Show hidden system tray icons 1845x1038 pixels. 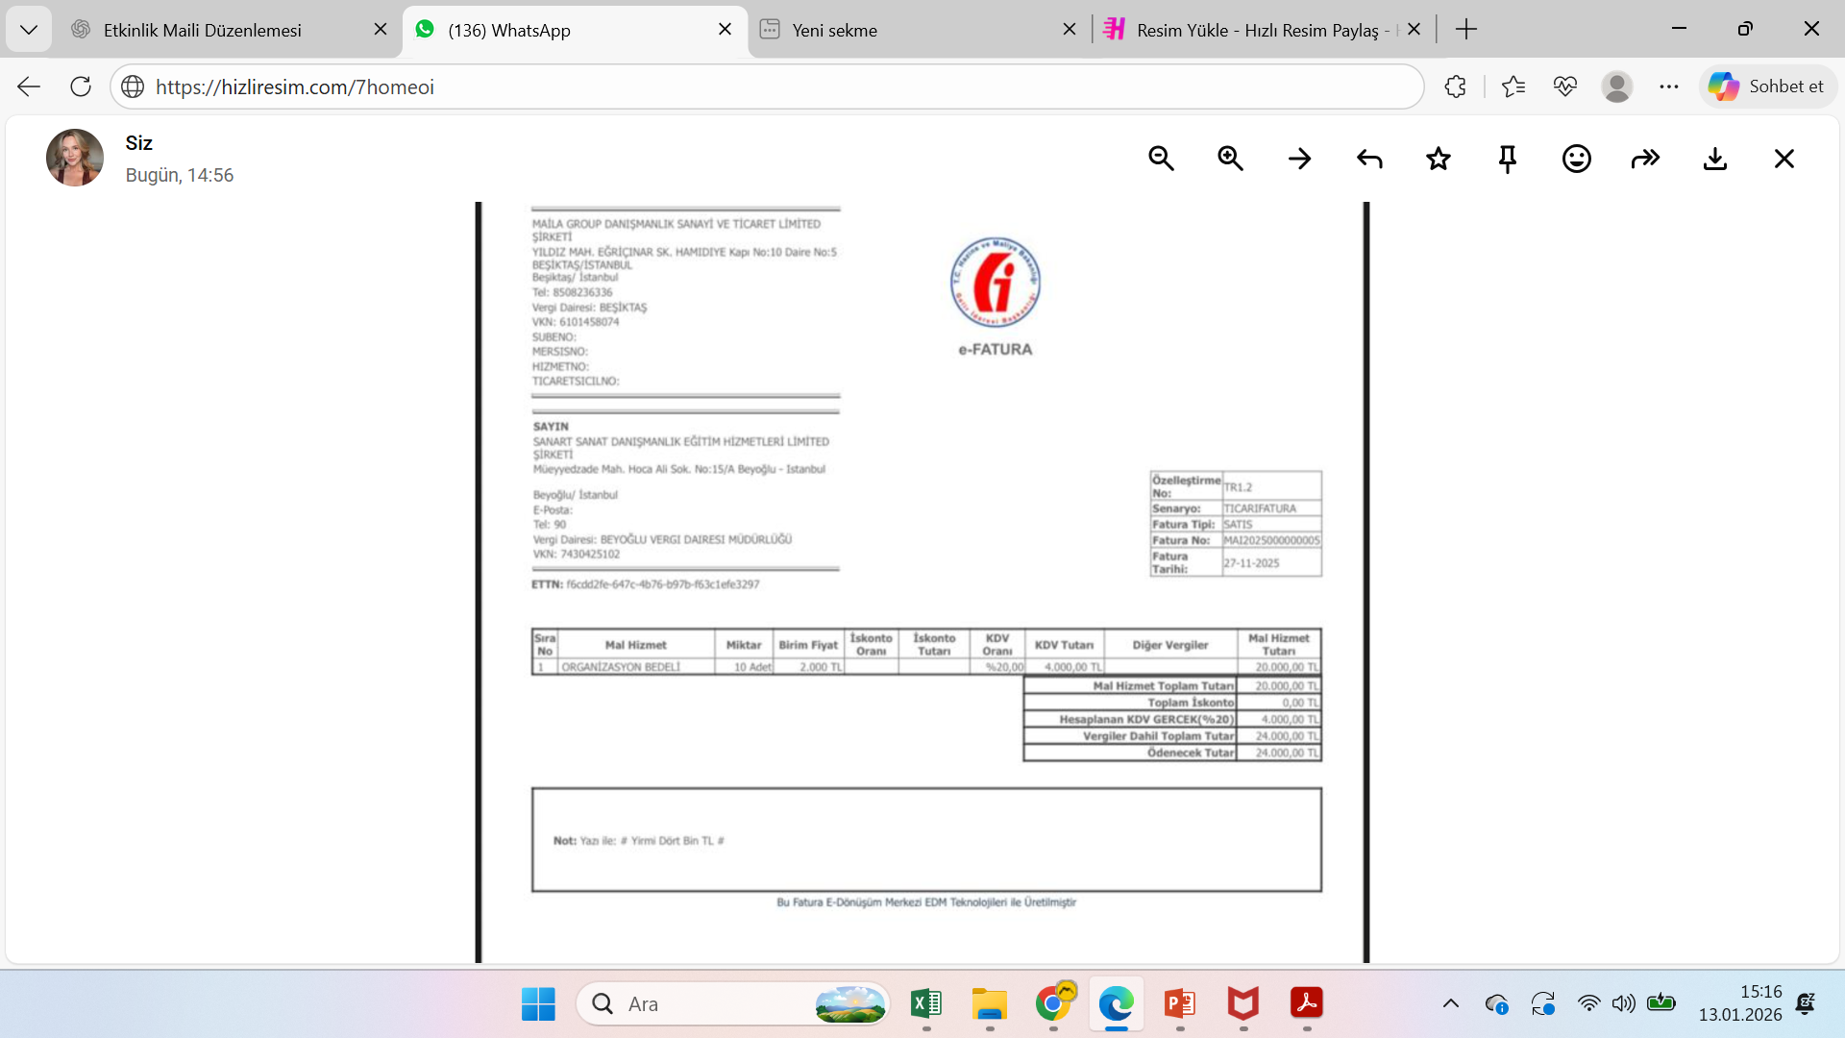coord(1451,1004)
